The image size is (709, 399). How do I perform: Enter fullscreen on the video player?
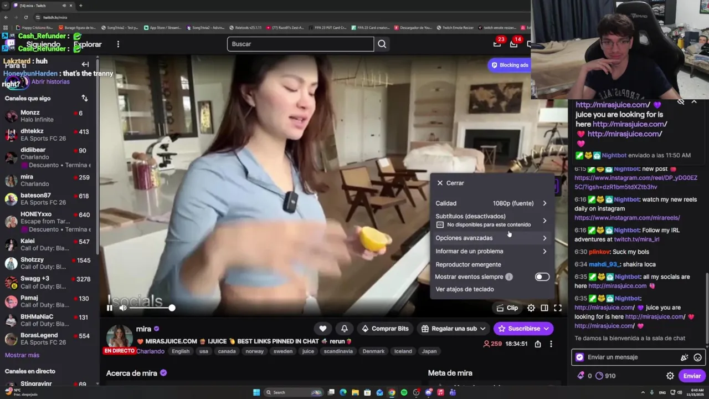tap(558, 308)
